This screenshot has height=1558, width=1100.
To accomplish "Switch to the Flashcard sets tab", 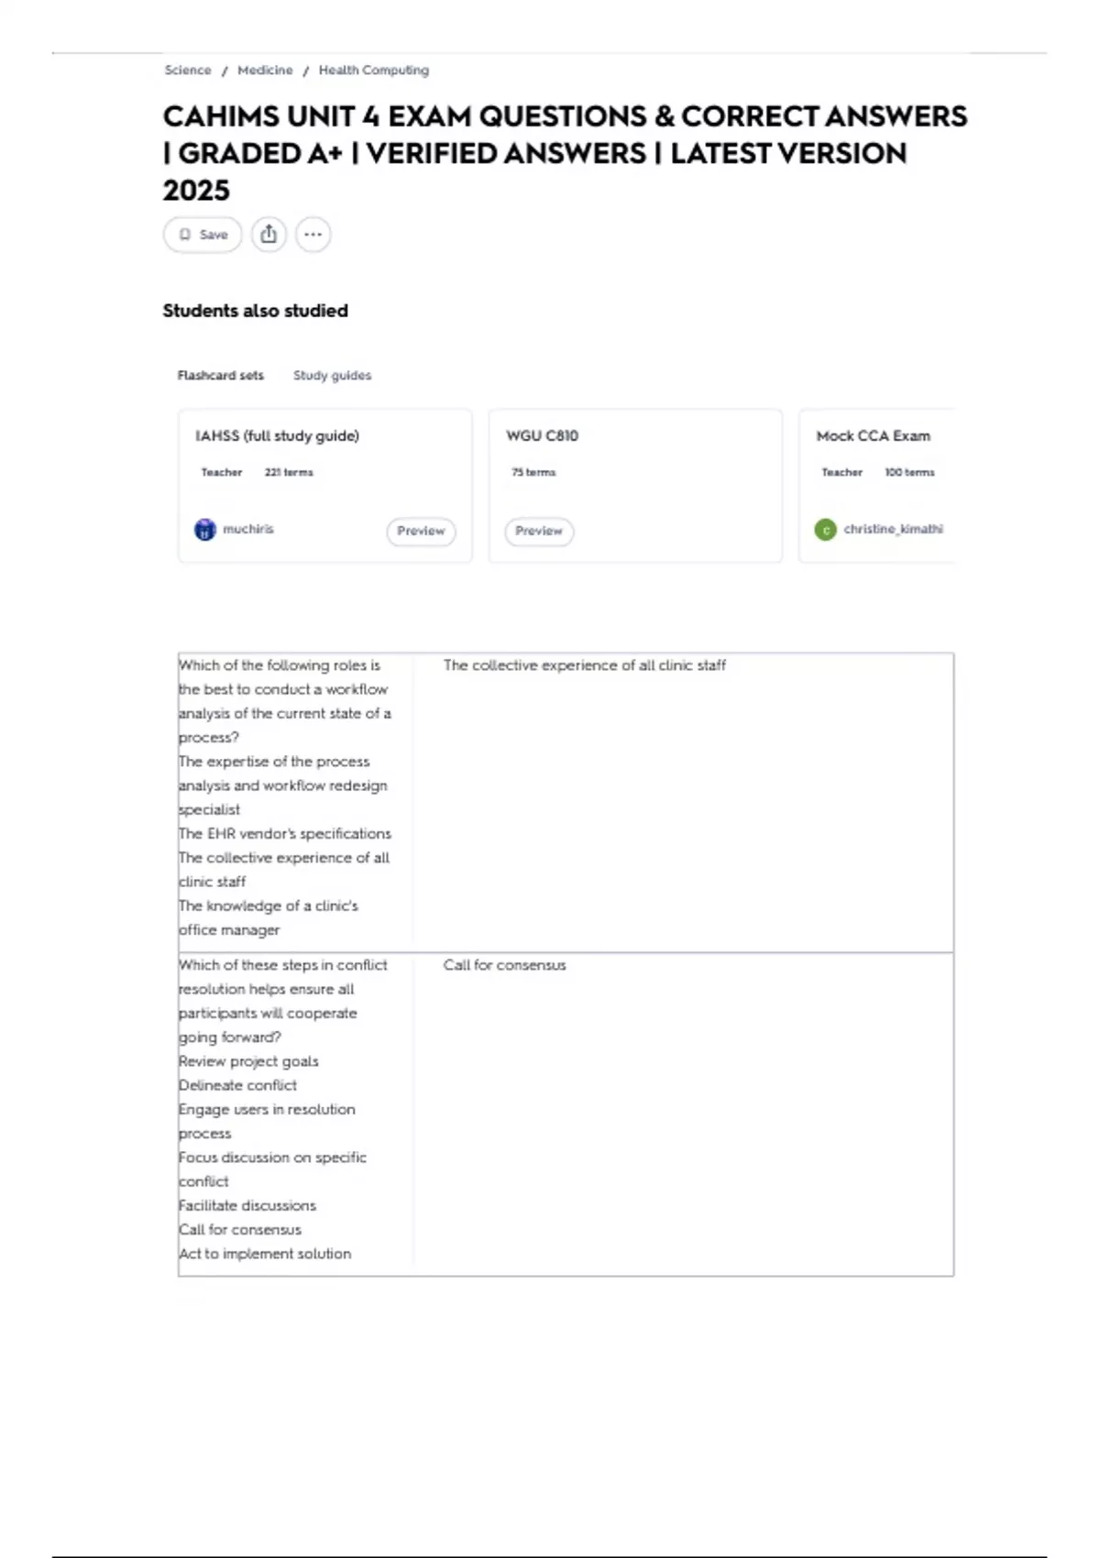I will point(220,376).
